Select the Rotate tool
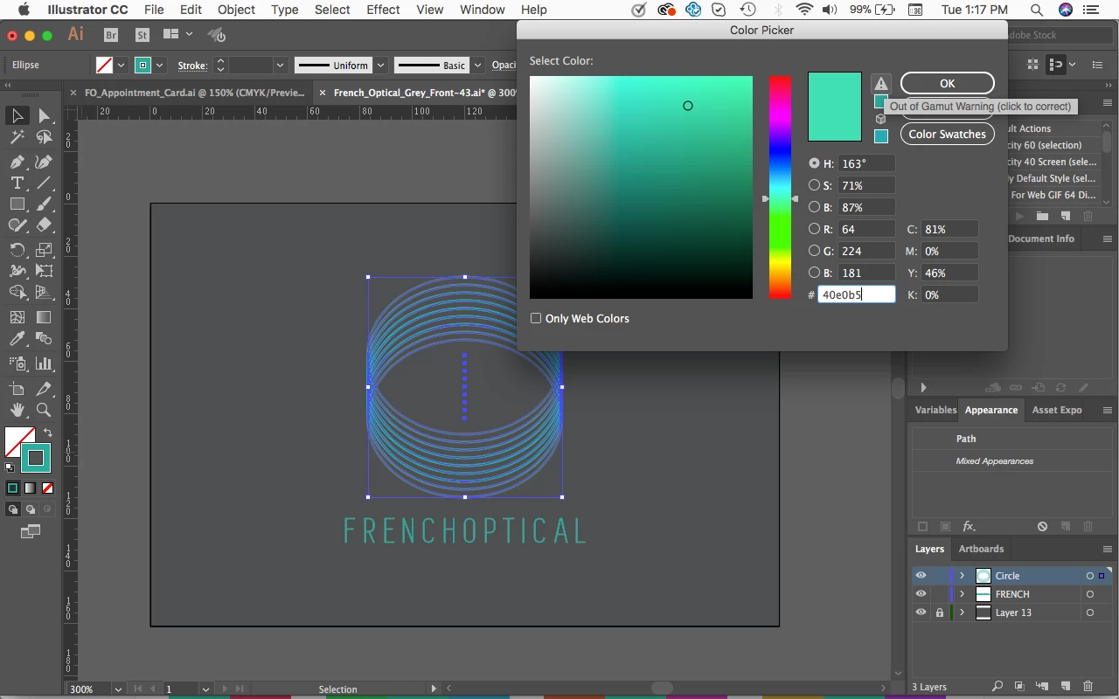 (x=17, y=250)
